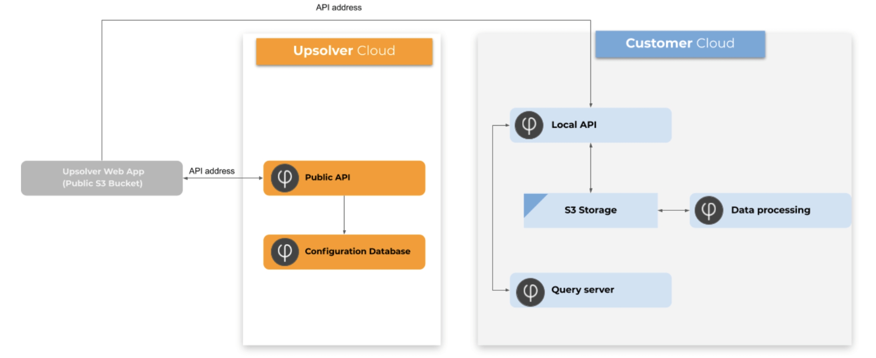Select the orange Upsolver Cloud header
876x358 pixels.
coord(344,51)
